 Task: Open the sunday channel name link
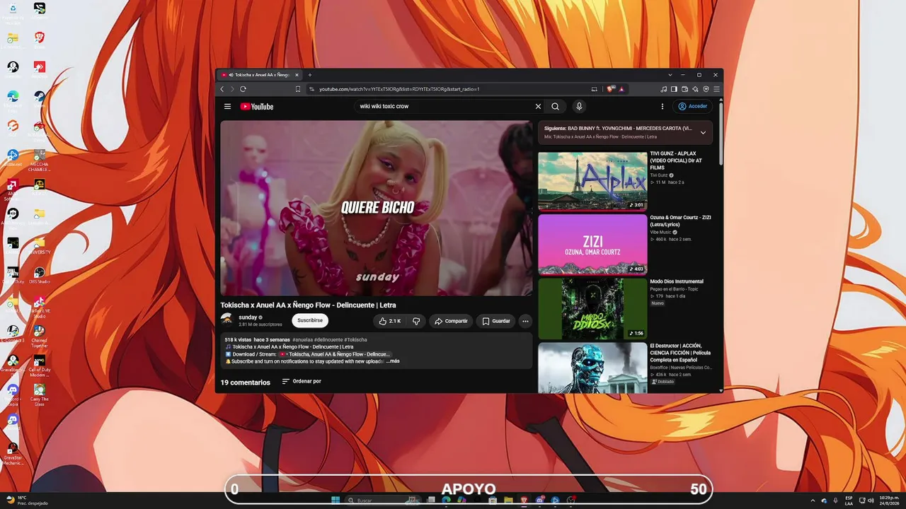[x=248, y=317]
